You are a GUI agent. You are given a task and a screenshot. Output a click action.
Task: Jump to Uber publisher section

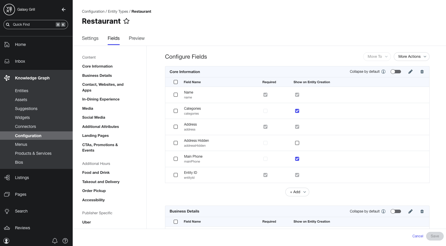coord(87,222)
